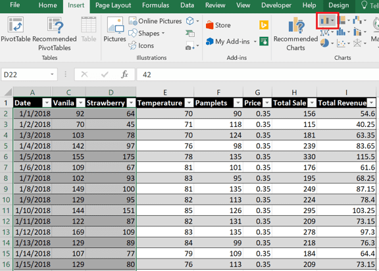Click the Insert Function fx button
This screenshot has height=271, width=379.
pos(125,74)
